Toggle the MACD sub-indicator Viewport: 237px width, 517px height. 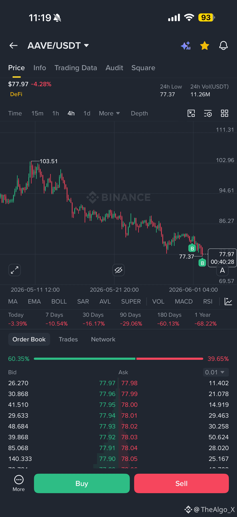(x=184, y=302)
